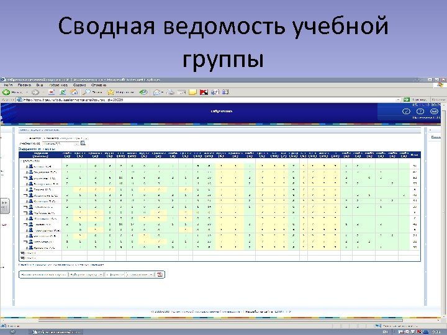This screenshot has height=335, width=447.
Task: Open the Избранное menu
Action: click(x=58, y=85)
